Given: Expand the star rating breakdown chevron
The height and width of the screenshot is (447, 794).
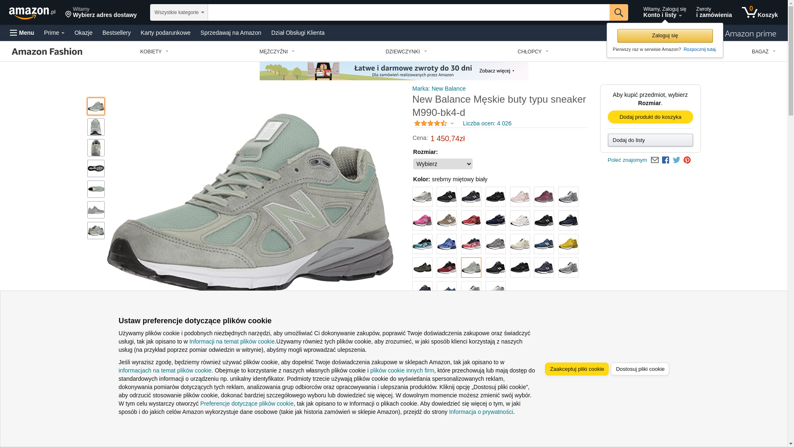Looking at the screenshot, I should point(452,123).
